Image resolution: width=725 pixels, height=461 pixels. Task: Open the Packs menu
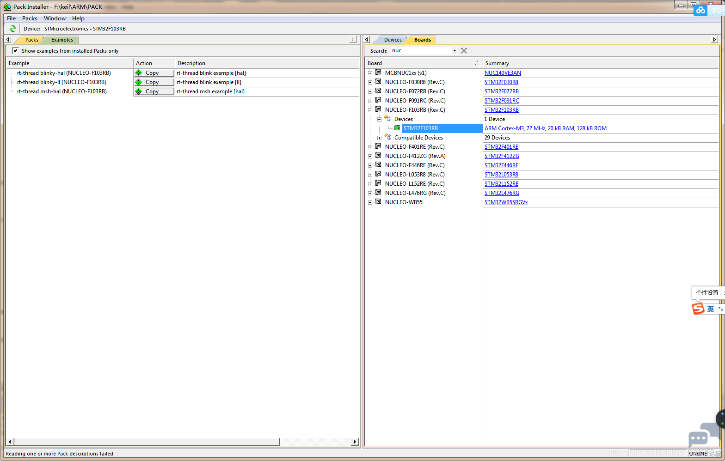tap(30, 18)
